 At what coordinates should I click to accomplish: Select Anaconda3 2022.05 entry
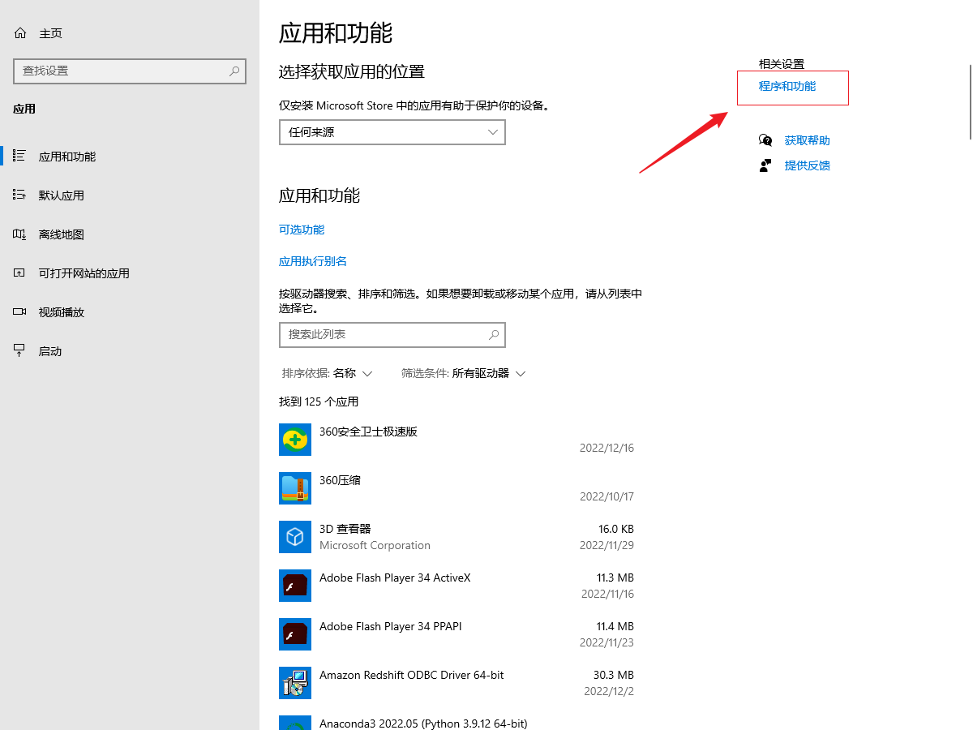coord(423,724)
